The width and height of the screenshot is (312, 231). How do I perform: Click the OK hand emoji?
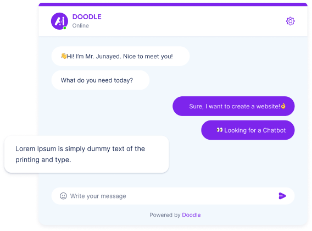tap(283, 106)
